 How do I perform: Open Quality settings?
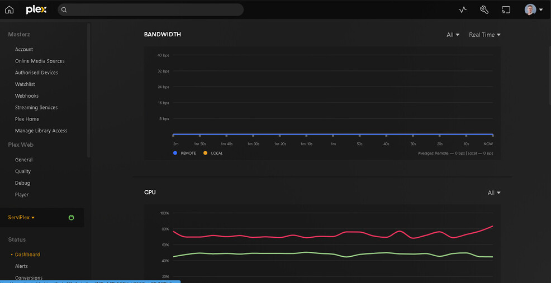[x=23, y=171]
